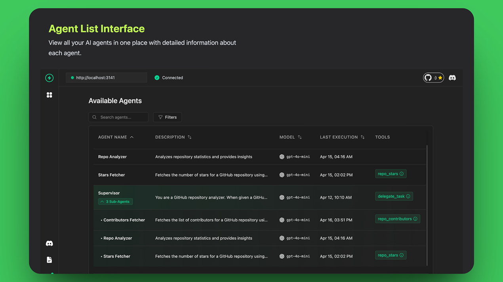
Task: Focus the Search agents field
Action: pos(118,117)
